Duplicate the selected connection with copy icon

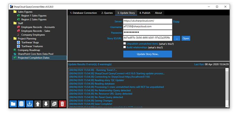click(54, 104)
